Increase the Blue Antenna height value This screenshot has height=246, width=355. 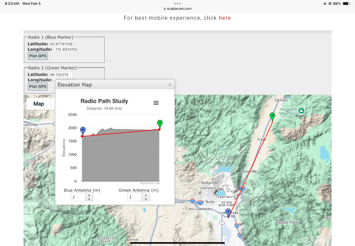coord(89,195)
